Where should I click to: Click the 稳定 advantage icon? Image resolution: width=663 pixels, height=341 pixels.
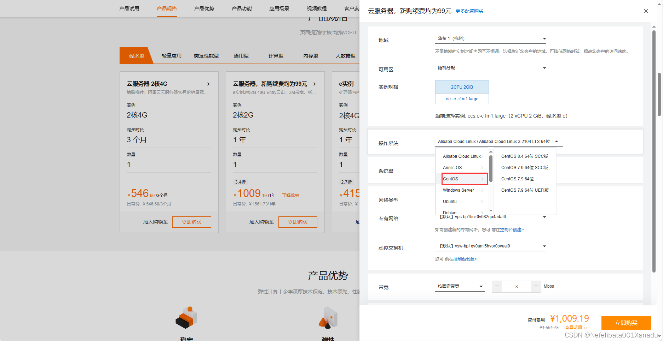pos(186,317)
